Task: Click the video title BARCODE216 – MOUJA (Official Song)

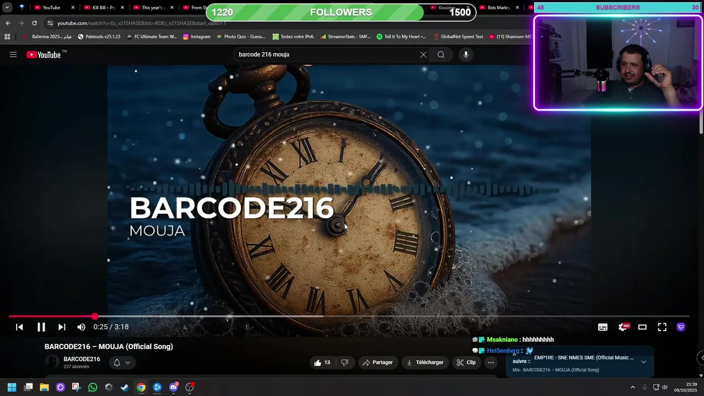Action: pos(109,346)
